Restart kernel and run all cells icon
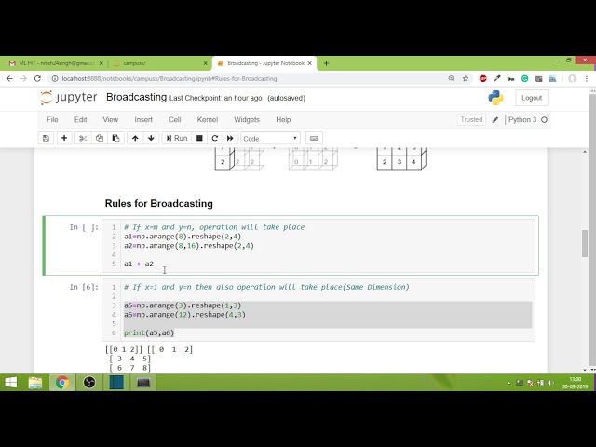The image size is (596, 447). 230,138
